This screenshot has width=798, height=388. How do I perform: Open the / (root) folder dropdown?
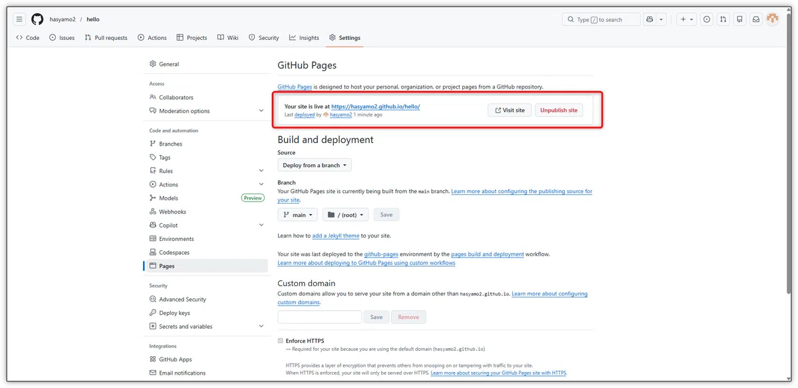(346, 215)
